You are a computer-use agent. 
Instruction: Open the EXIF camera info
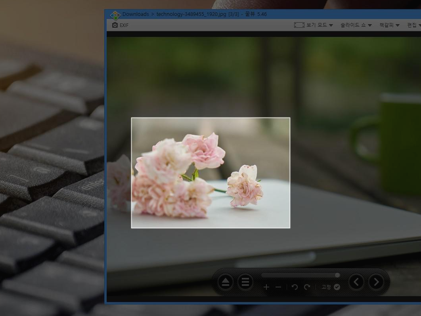(120, 25)
